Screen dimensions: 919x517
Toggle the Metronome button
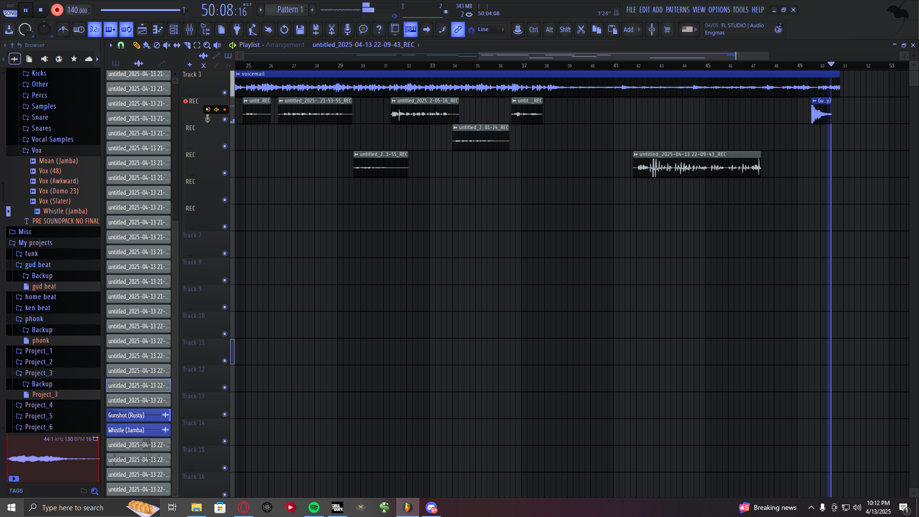point(63,30)
